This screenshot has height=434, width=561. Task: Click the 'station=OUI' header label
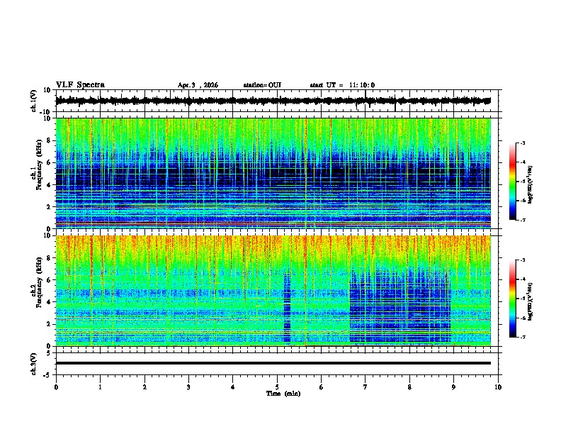click(262, 85)
